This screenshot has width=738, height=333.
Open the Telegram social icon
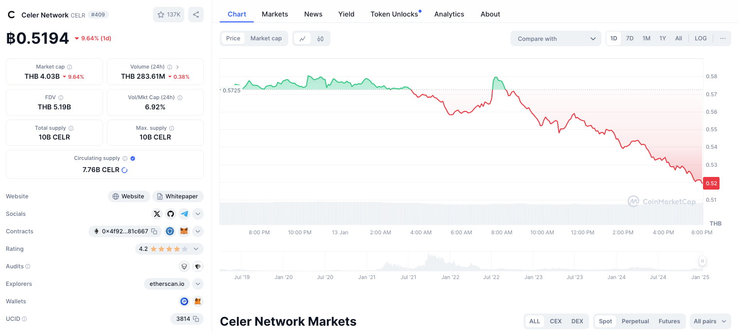[x=184, y=214]
